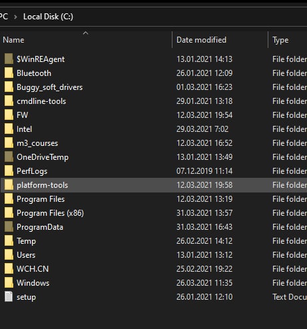Select the ProgramData folder name
The image size is (307, 329).
(x=40, y=227)
